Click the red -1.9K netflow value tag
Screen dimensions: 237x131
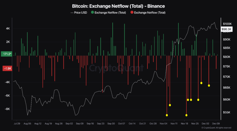6,69
